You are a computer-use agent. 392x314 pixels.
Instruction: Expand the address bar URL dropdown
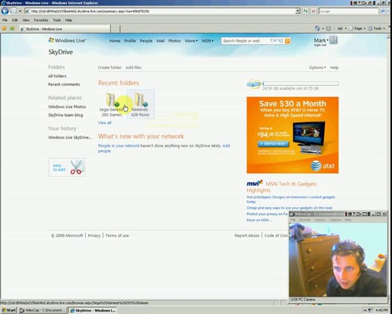(297, 11)
